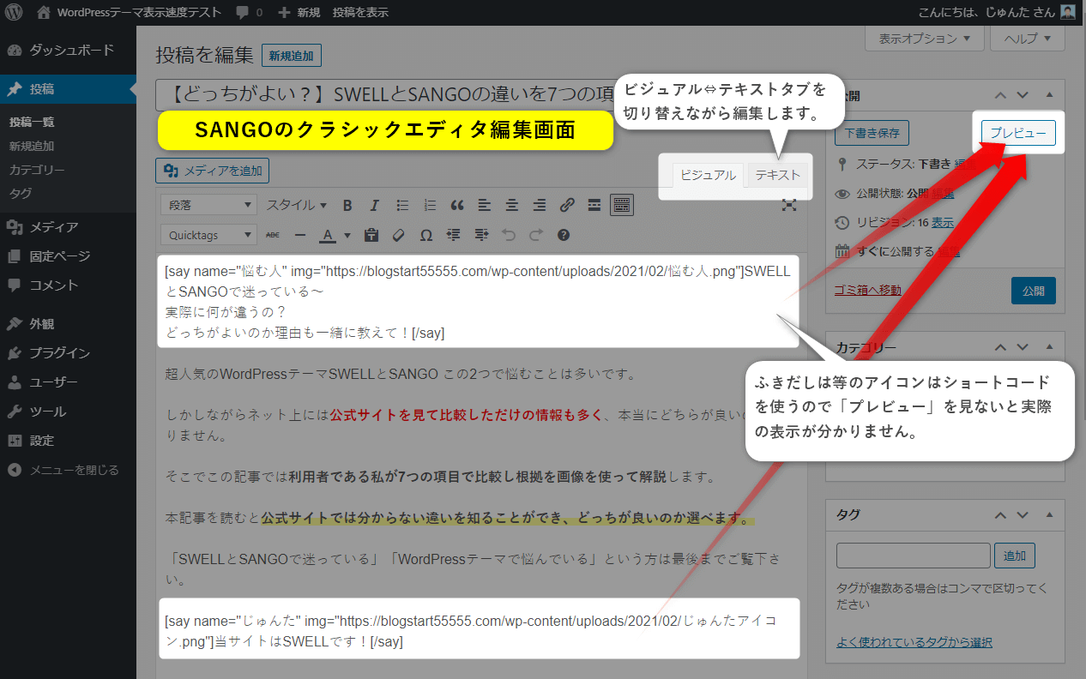The image size is (1086, 679).
Task: Open カテゴリー submenu item
Action: click(x=37, y=170)
